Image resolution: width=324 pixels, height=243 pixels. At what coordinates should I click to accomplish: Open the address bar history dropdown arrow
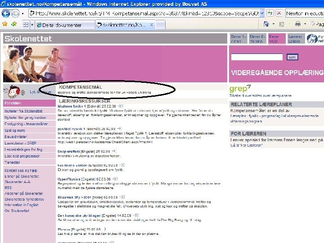pyautogui.click(x=262, y=13)
